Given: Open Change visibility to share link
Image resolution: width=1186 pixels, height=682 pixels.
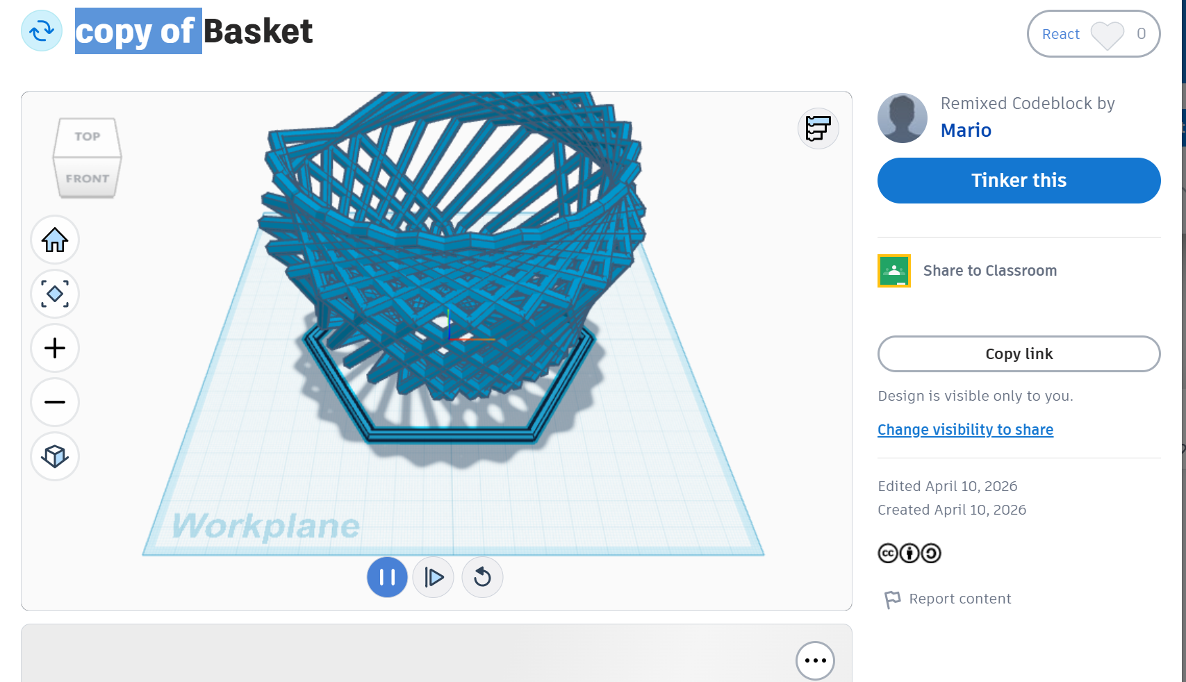Looking at the screenshot, I should 965,430.
